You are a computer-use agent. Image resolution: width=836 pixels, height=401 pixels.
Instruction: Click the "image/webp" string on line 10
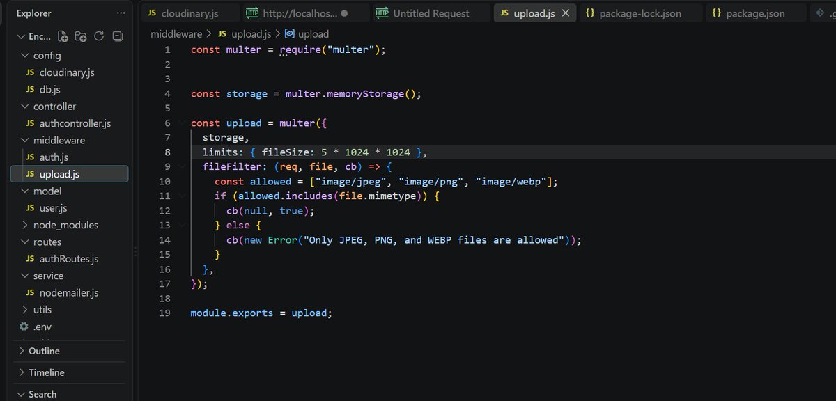511,181
